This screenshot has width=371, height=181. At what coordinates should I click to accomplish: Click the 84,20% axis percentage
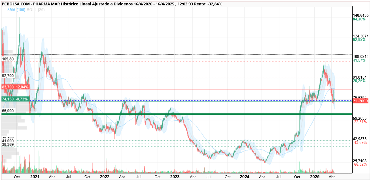coord(359,19)
